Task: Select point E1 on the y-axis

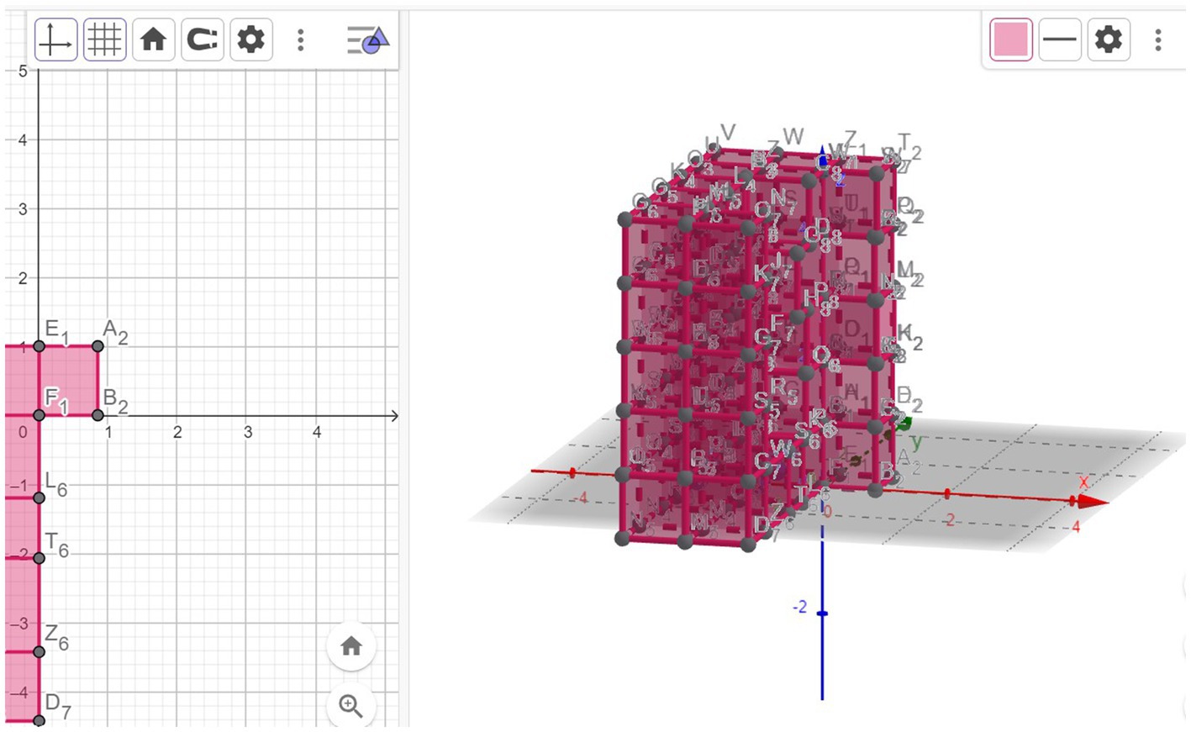Action: 39,346
